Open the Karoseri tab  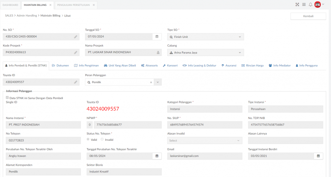pos(170,65)
